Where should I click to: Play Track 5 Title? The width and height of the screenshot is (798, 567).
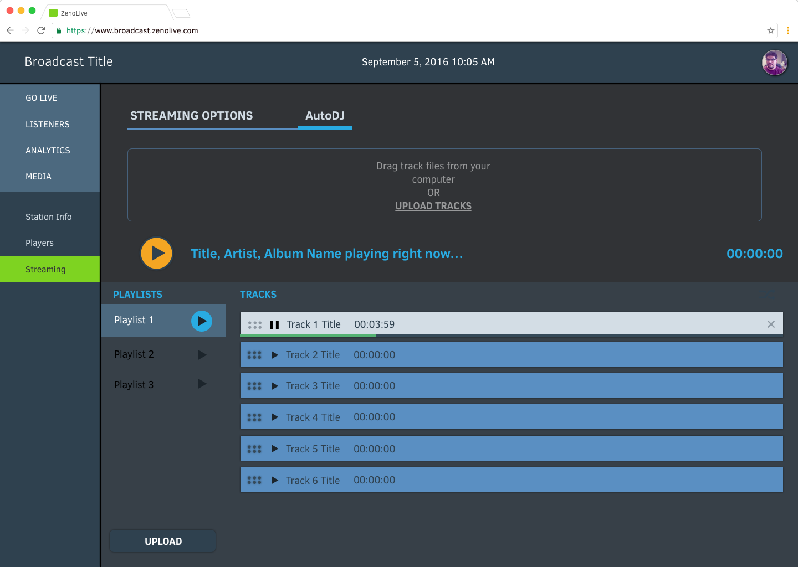click(x=274, y=449)
